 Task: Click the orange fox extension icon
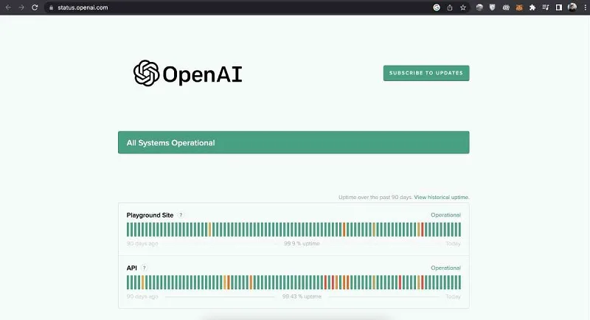519,7
